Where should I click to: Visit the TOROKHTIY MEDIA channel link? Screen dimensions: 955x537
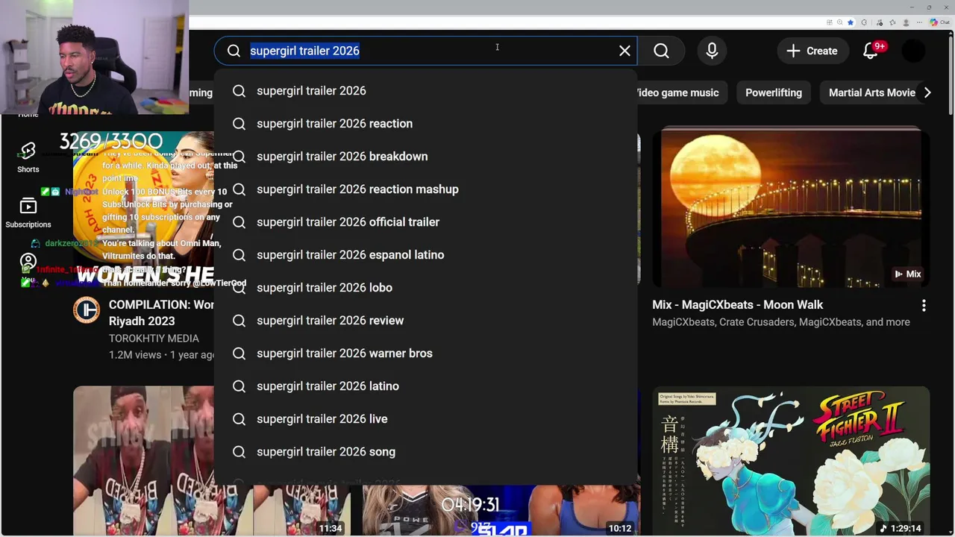[x=154, y=339]
